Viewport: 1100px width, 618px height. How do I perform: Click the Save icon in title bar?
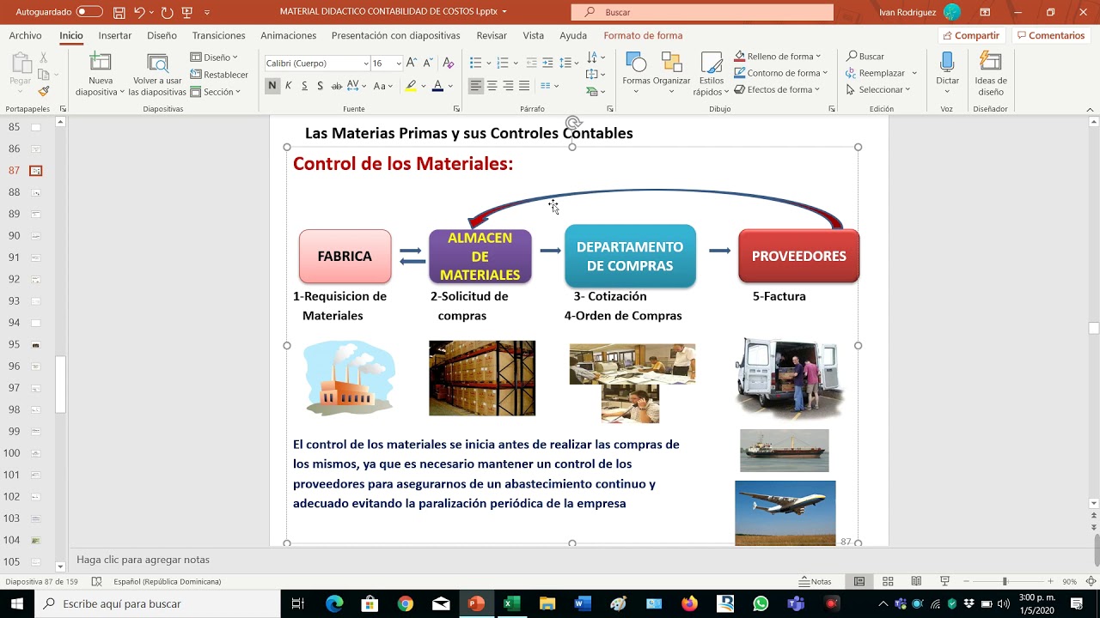coord(119,12)
